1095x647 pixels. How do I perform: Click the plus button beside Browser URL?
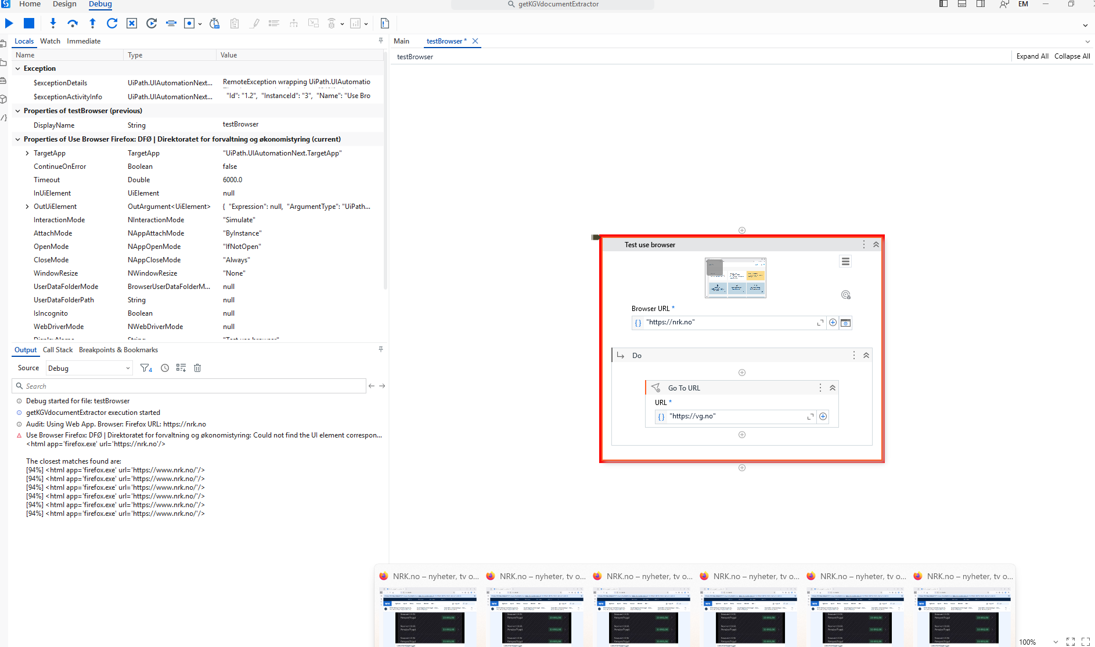pyautogui.click(x=833, y=323)
